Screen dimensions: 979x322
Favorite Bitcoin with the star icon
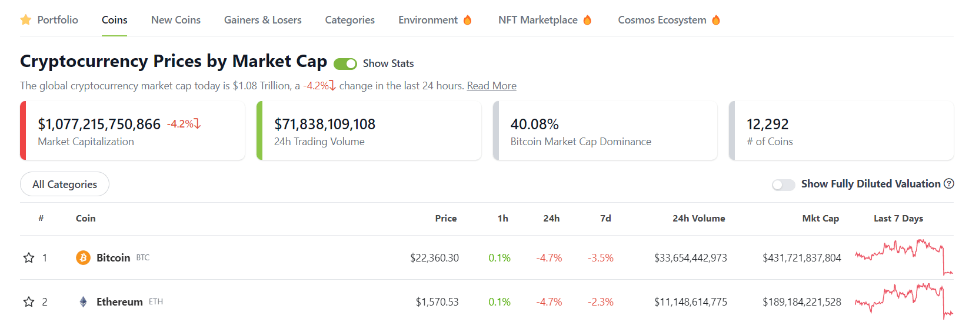click(x=29, y=258)
